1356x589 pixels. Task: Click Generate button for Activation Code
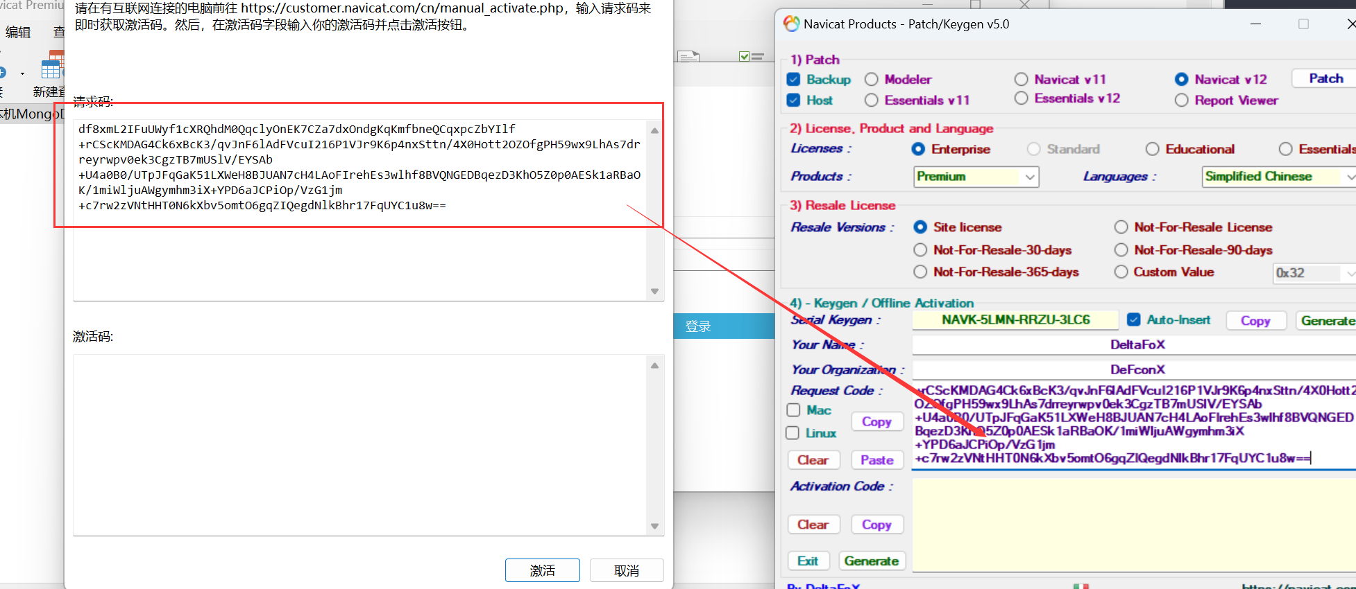(x=872, y=561)
